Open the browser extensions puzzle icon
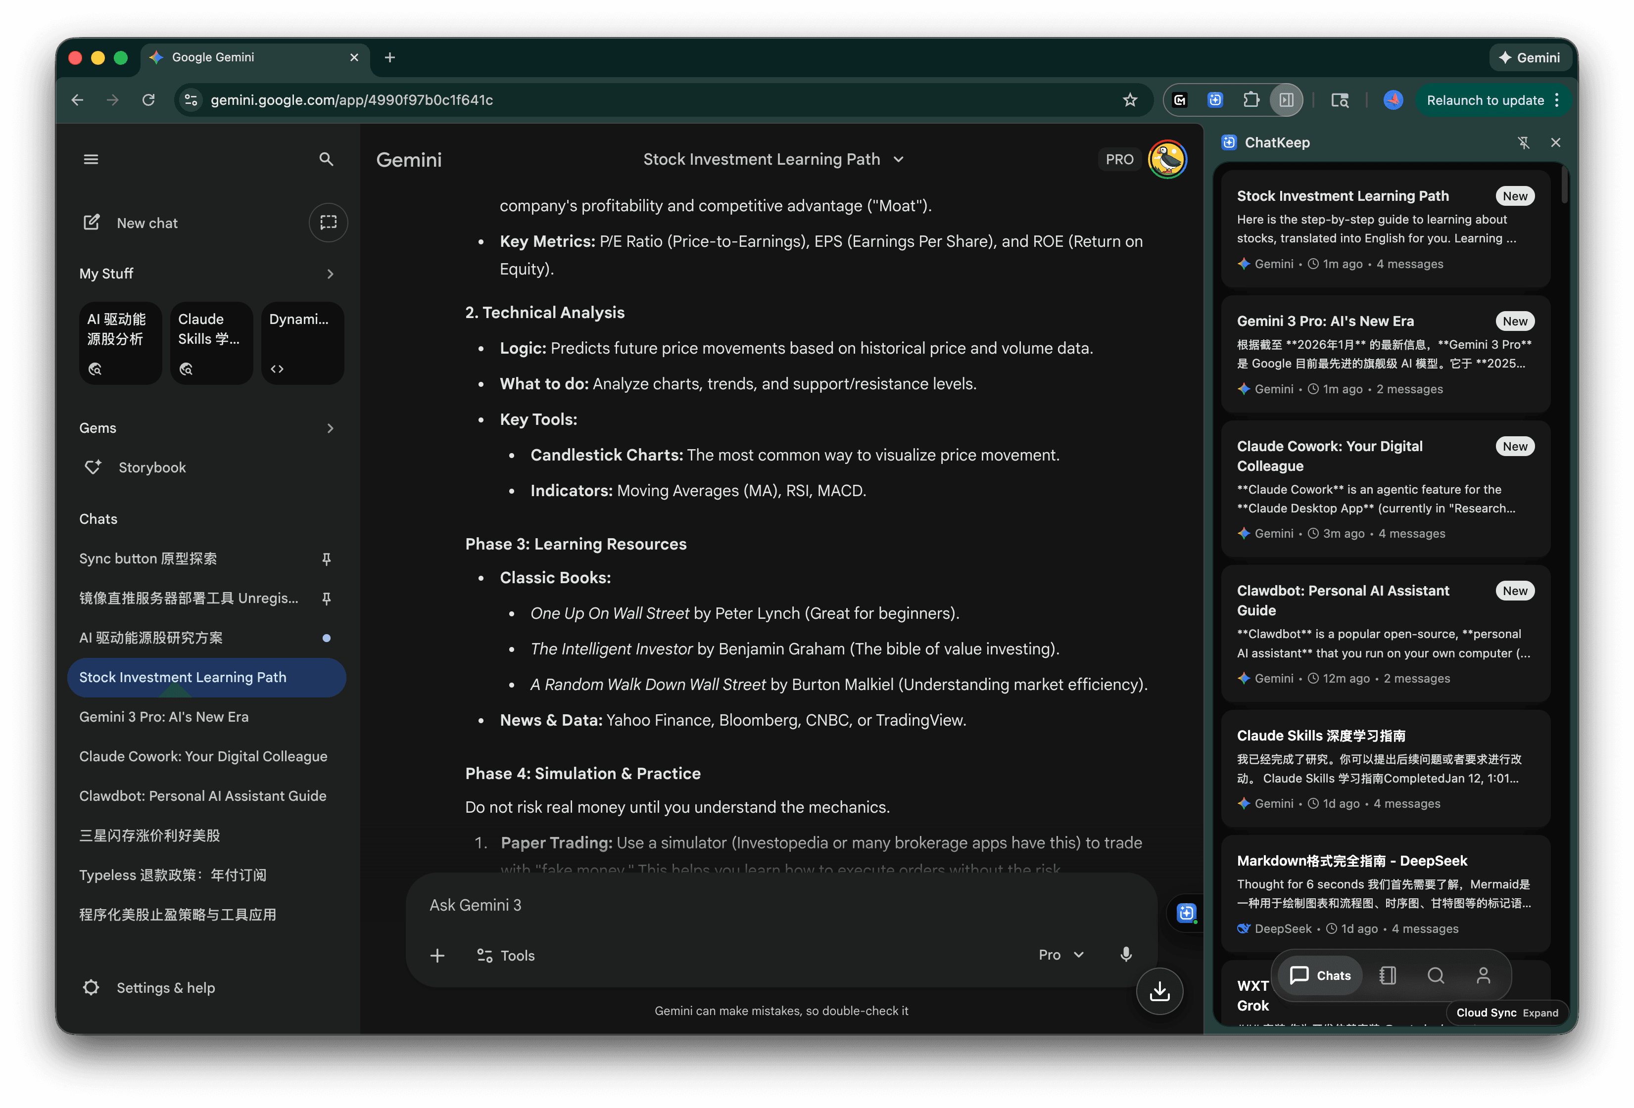Viewport: 1634px width, 1108px height. click(x=1251, y=100)
